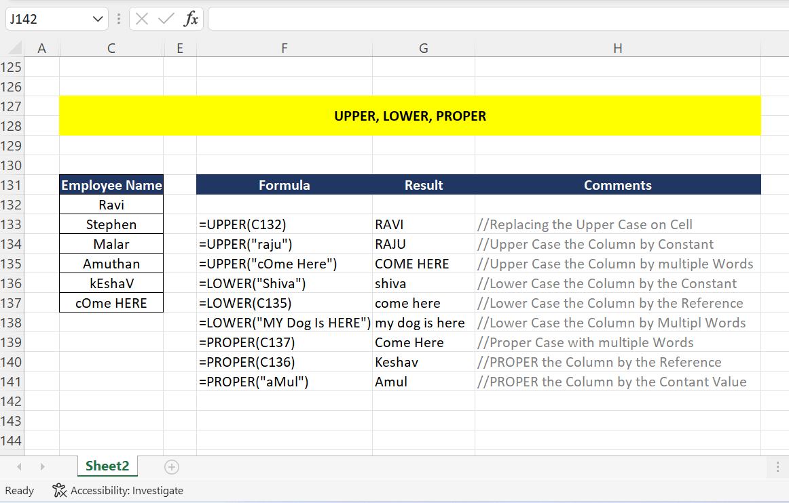Select the cell containing cOme HERE

[111, 303]
